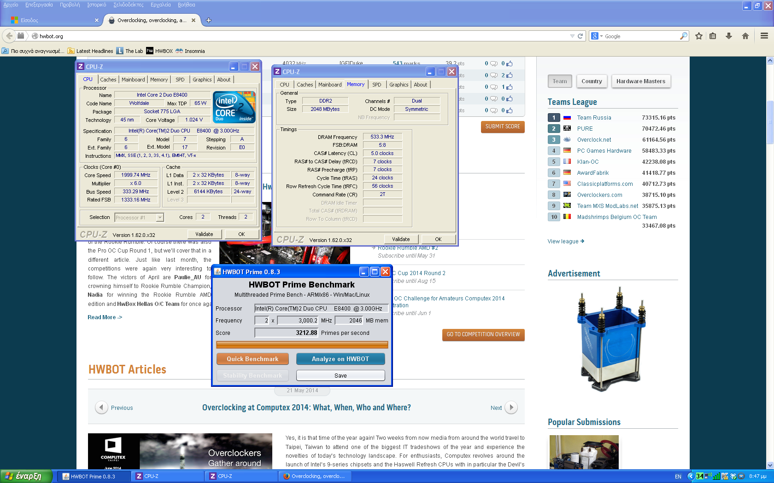774x483 pixels.
Task: Click the Read More link
Action: pyautogui.click(x=105, y=317)
